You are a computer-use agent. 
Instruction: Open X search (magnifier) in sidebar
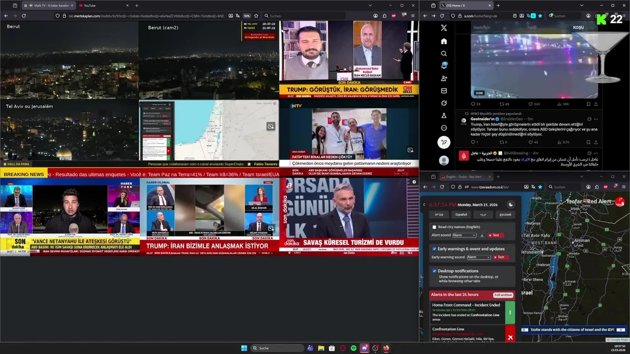coord(444,54)
